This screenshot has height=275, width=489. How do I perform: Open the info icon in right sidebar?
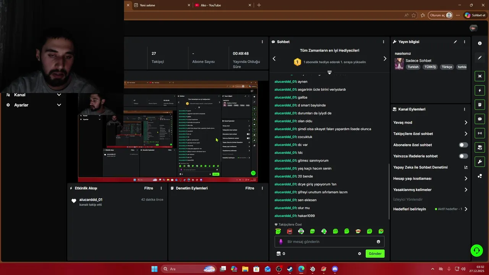coord(480,43)
